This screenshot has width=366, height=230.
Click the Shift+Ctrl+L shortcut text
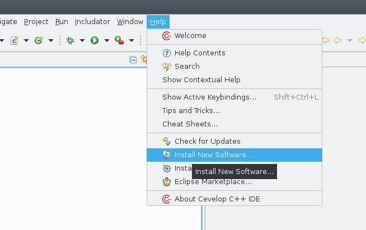(x=296, y=97)
